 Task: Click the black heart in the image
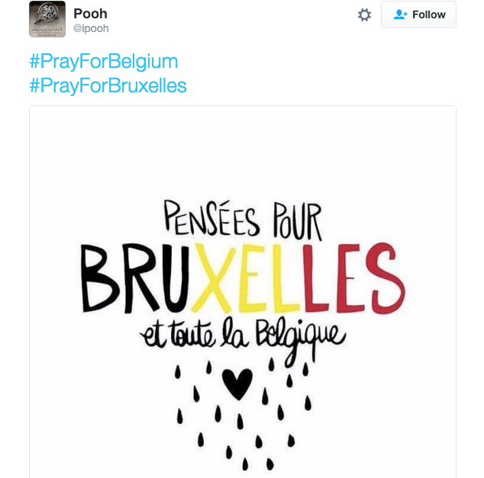(237, 381)
